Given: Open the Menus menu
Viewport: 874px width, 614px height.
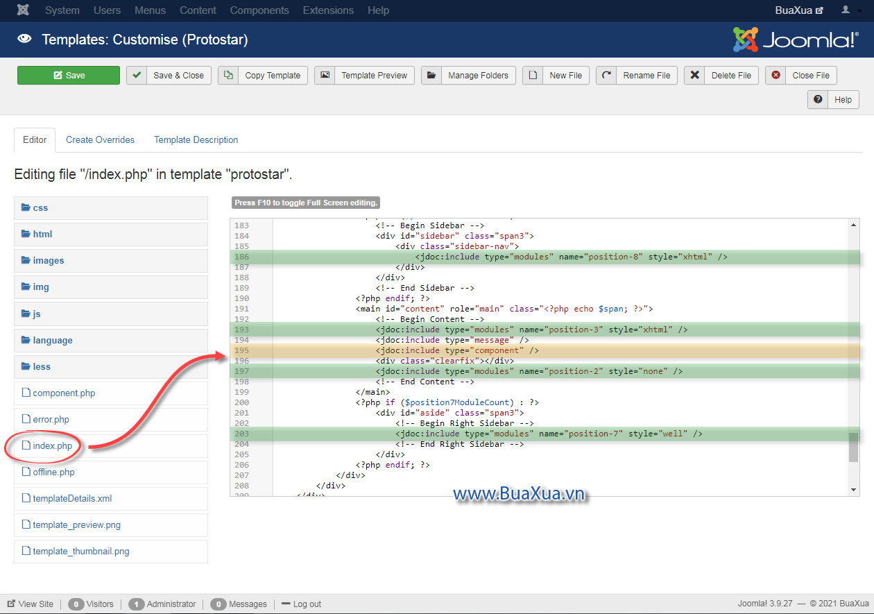Looking at the screenshot, I should click(151, 10).
